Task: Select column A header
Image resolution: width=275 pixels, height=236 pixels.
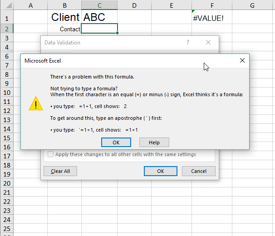Action: pos(30,5)
